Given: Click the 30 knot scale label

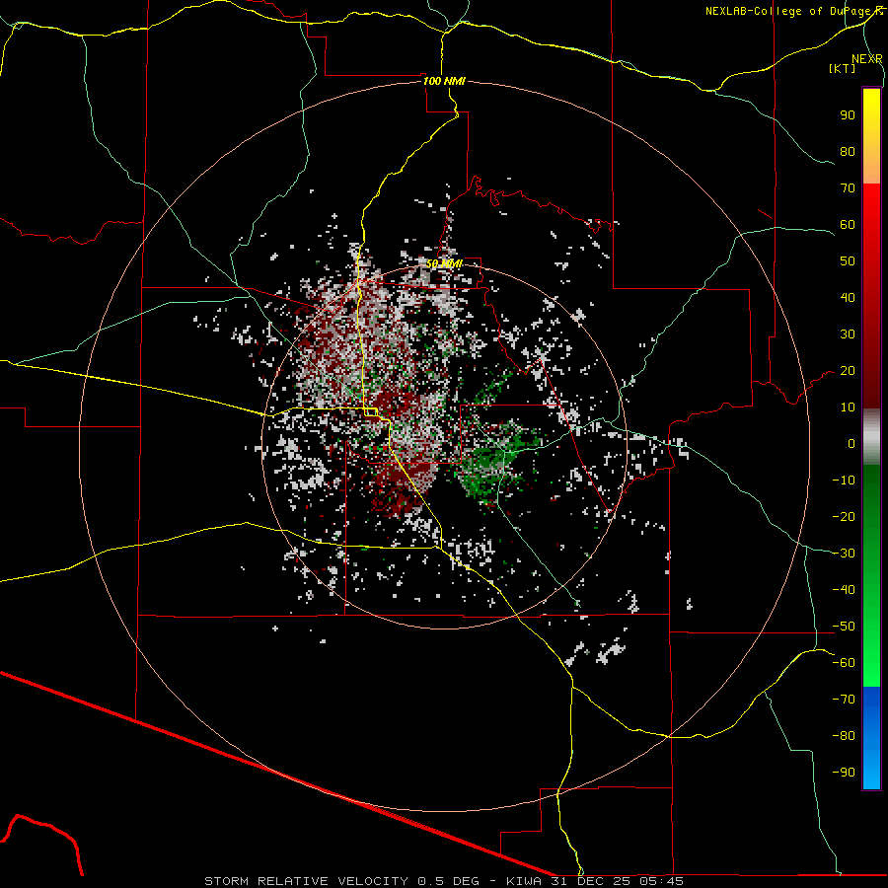Looking at the screenshot, I should tap(848, 334).
